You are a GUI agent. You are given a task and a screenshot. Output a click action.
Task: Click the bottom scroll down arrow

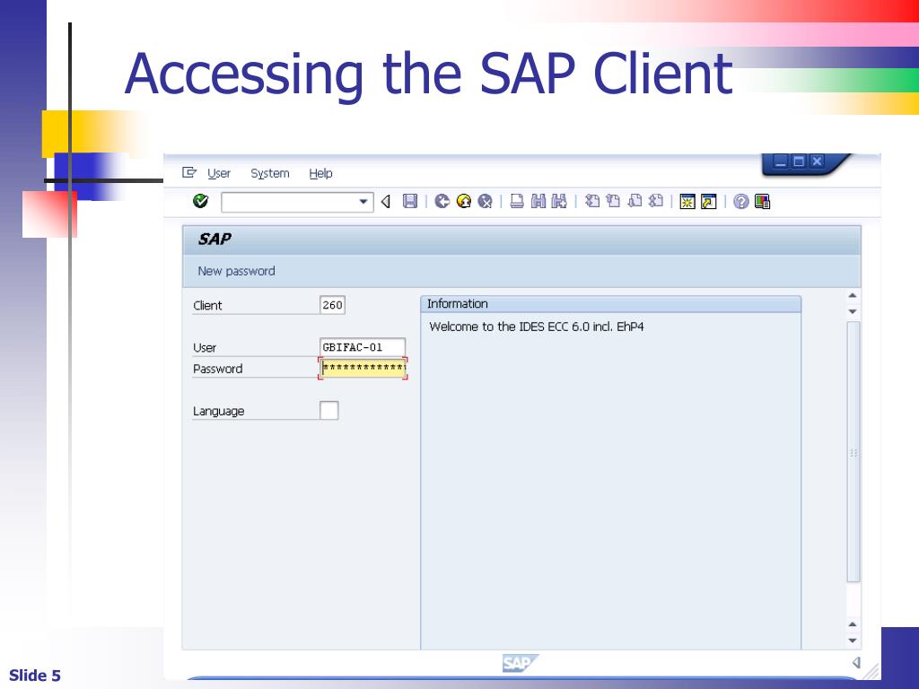pos(853,641)
